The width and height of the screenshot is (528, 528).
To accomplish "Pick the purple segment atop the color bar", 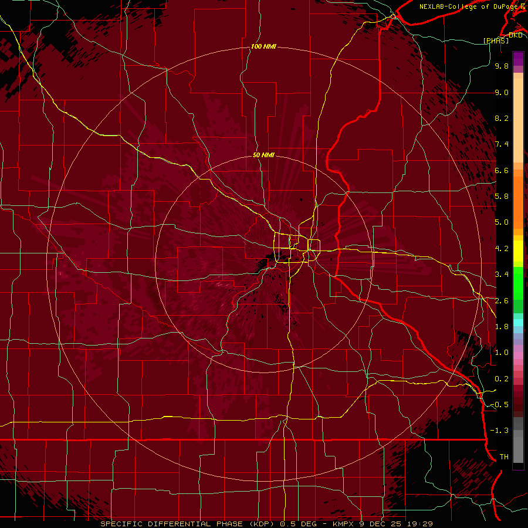I will [x=518, y=59].
